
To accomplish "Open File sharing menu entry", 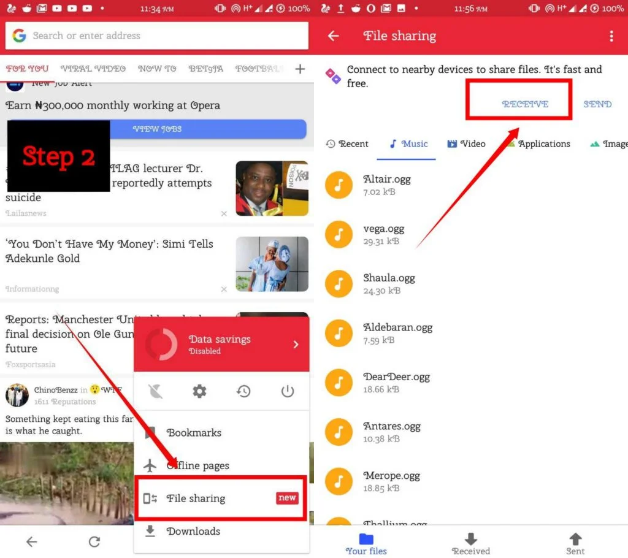I will (221, 499).
